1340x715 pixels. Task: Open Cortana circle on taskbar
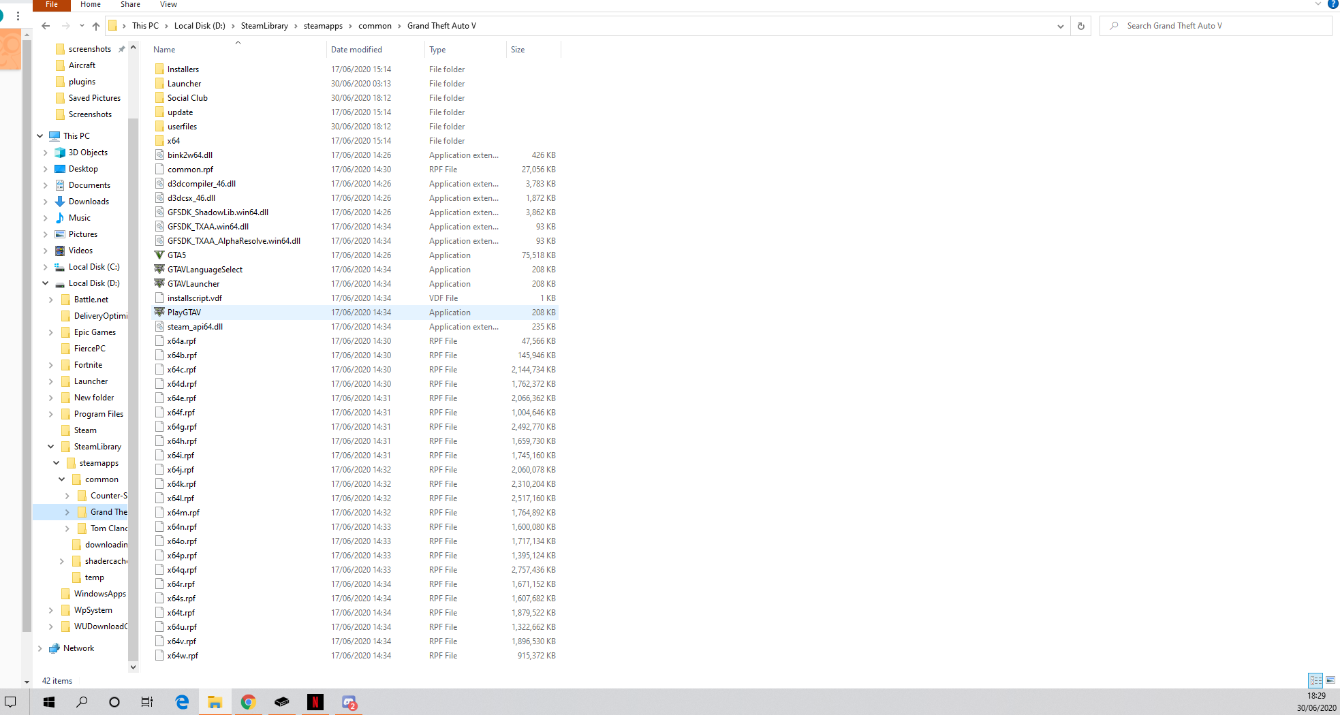(x=114, y=702)
